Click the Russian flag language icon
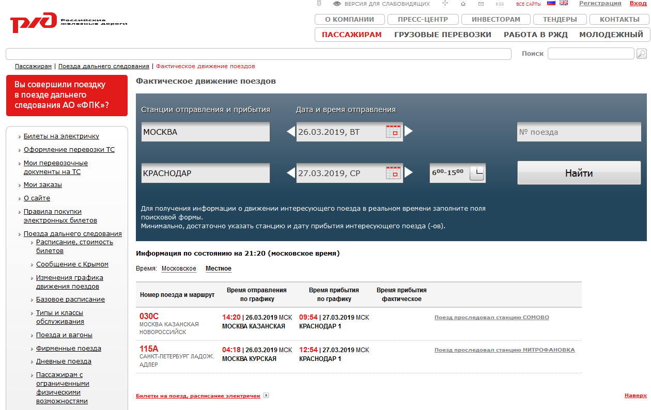651x410 pixels. click(551, 3)
